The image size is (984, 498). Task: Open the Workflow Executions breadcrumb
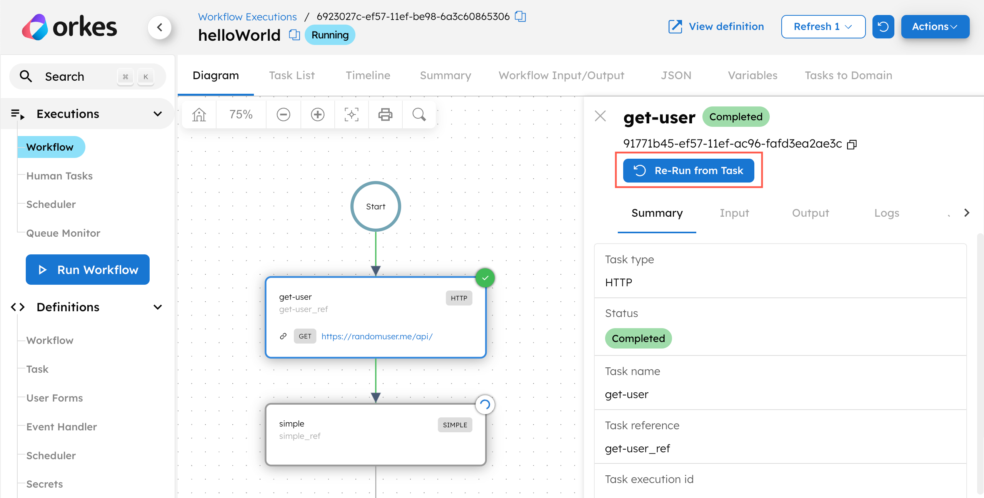tap(247, 17)
